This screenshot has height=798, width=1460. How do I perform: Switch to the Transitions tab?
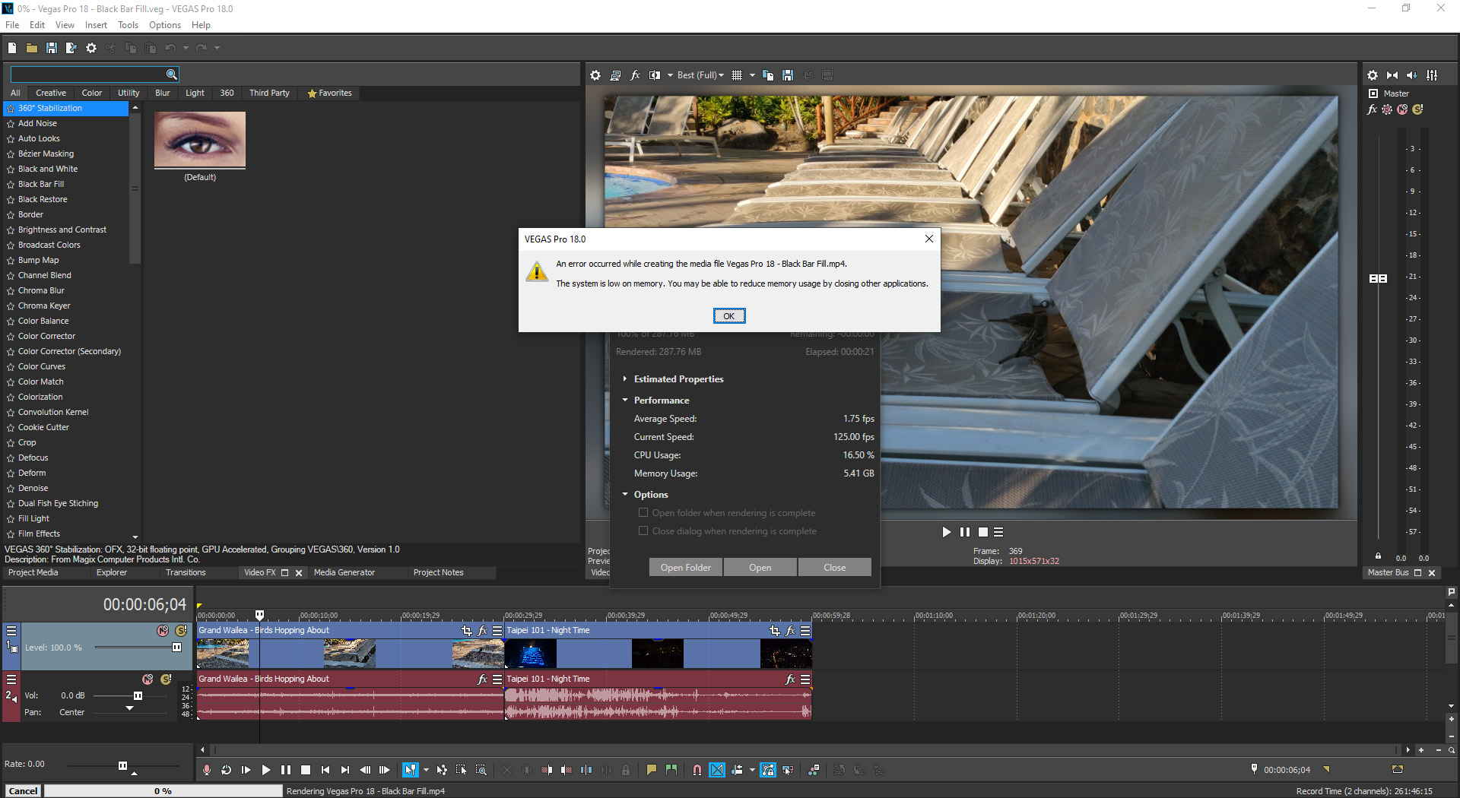[x=186, y=572]
